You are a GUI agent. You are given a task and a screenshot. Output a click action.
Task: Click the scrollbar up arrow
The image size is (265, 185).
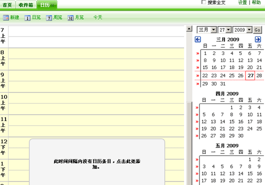[189, 28]
